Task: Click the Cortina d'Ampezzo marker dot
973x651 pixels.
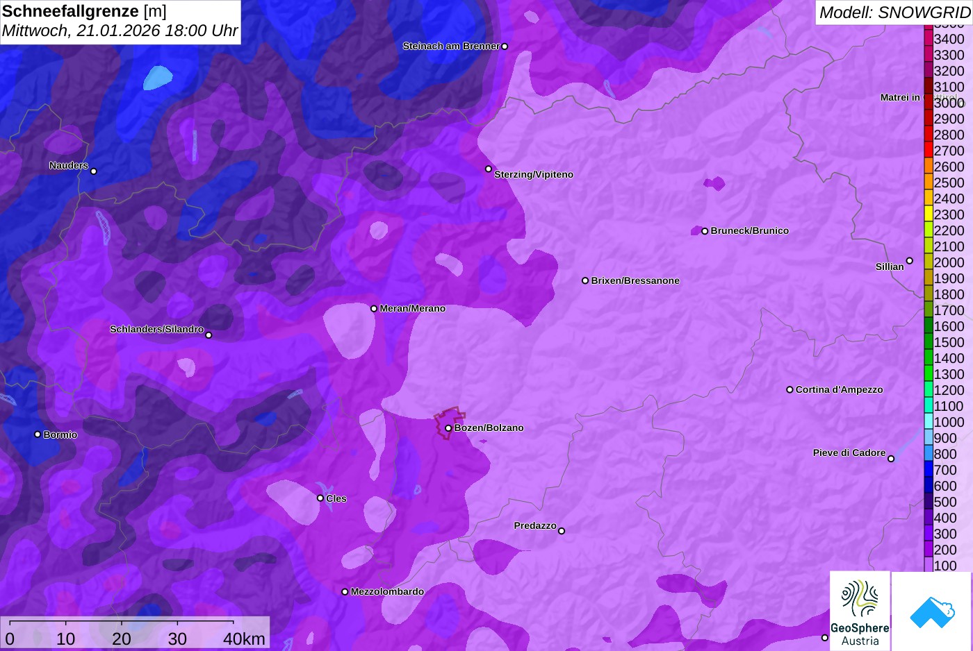Action: (790, 390)
